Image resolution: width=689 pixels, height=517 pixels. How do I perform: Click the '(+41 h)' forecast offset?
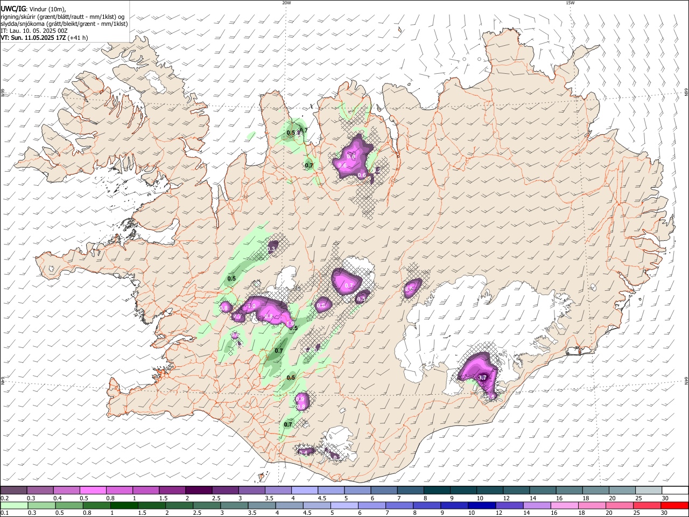[x=79, y=38]
